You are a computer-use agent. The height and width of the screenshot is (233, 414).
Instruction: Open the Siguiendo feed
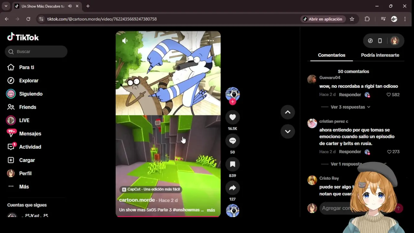[31, 94]
